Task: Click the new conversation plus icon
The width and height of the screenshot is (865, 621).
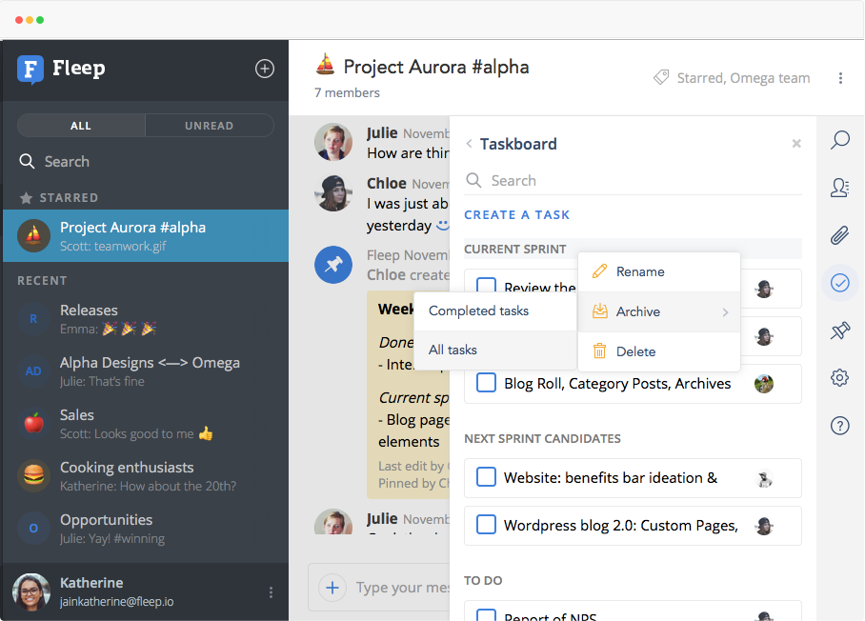Action: pos(265,69)
